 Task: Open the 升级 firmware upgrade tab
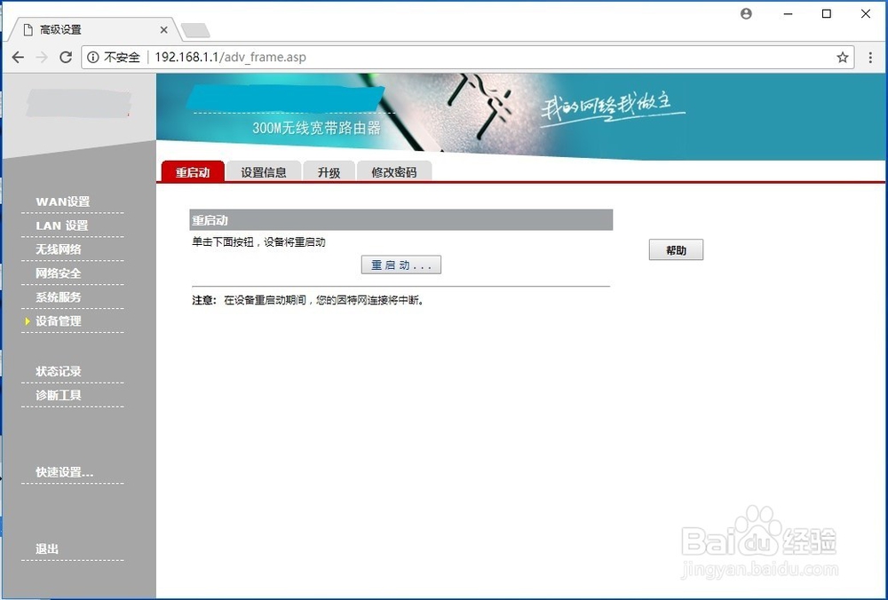tap(329, 173)
